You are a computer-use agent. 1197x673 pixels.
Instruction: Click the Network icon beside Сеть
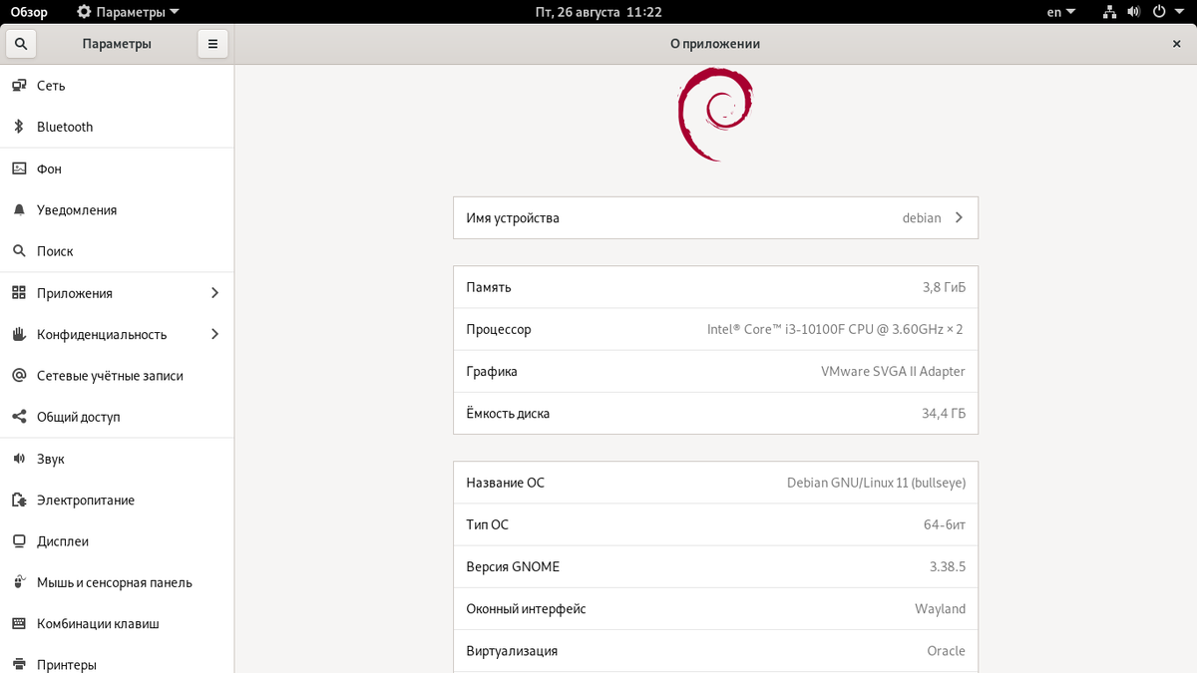pyautogui.click(x=18, y=86)
